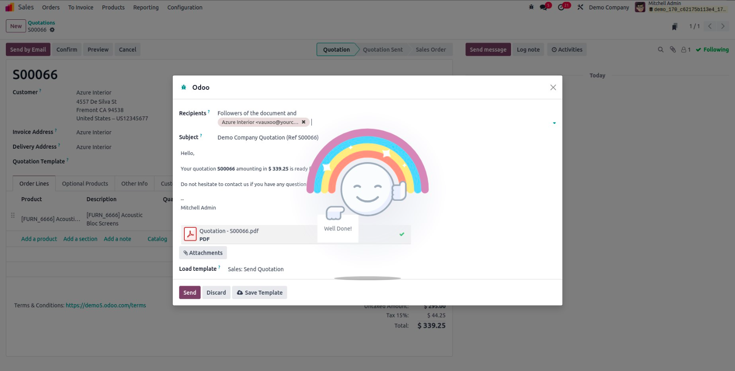Image resolution: width=735 pixels, height=371 pixels.
Task: Go to the next record arrow
Action: 723,26
